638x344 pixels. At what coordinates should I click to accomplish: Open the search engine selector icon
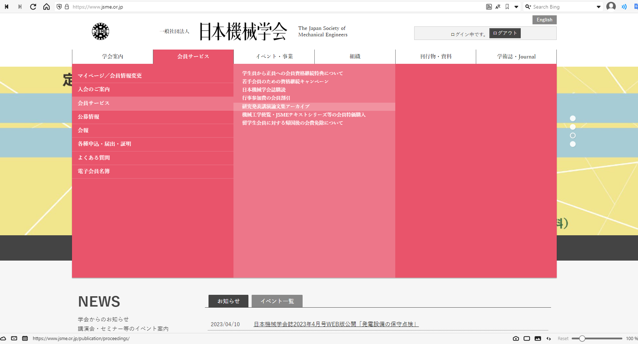528,7
